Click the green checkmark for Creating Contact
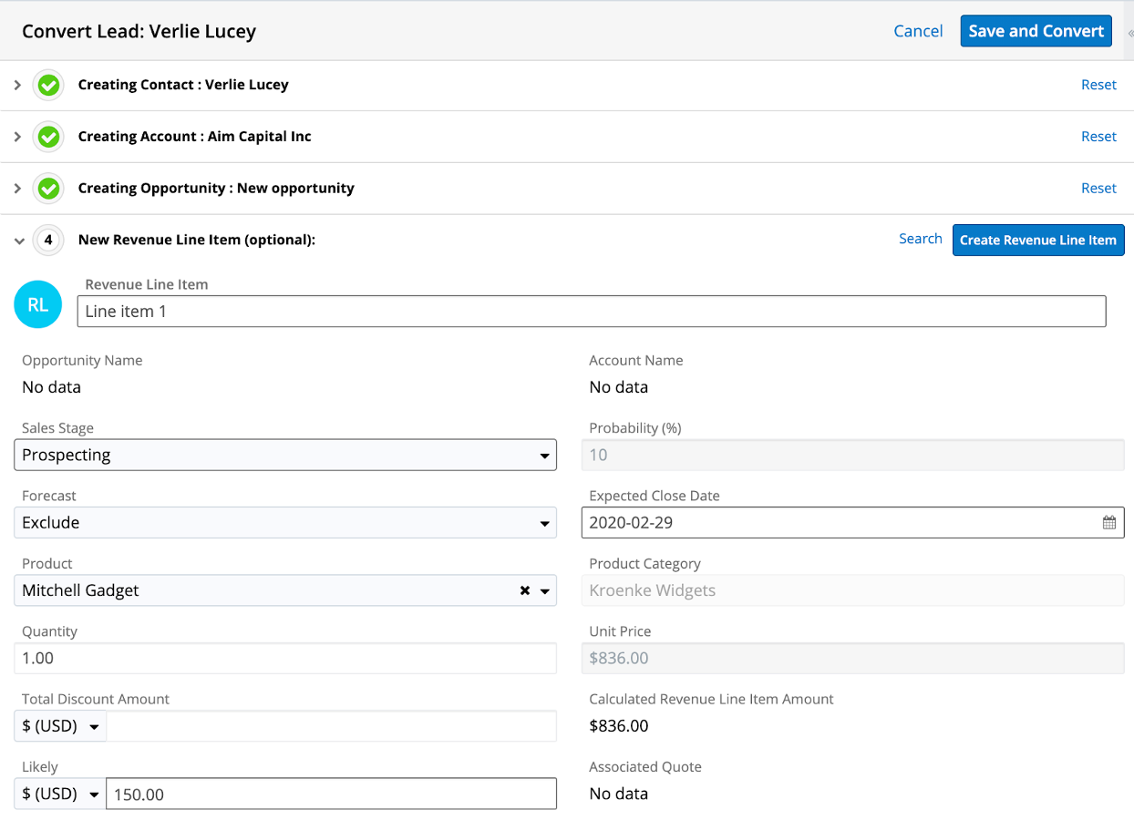 [48, 86]
